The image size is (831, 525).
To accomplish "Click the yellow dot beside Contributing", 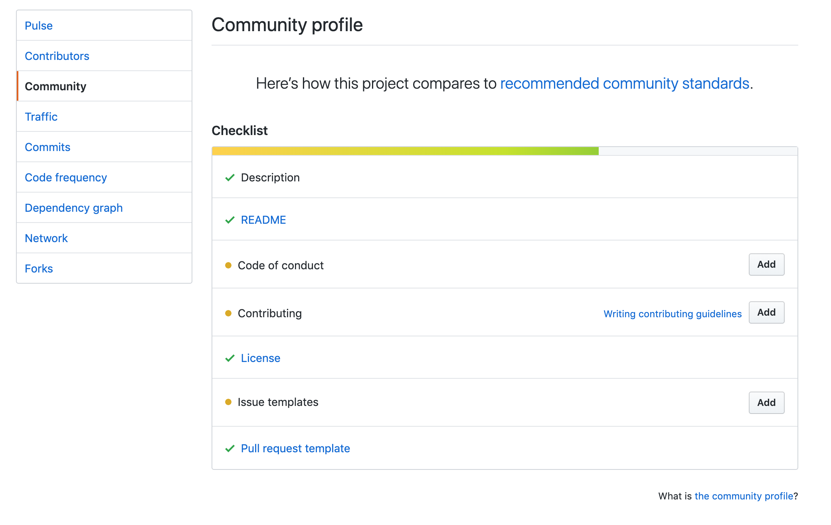I will pyautogui.click(x=228, y=313).
